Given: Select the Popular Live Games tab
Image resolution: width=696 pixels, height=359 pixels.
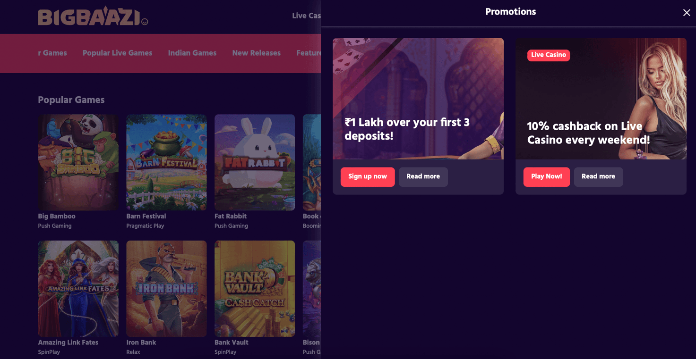Looking at the screenshot, I should [117, 53].
